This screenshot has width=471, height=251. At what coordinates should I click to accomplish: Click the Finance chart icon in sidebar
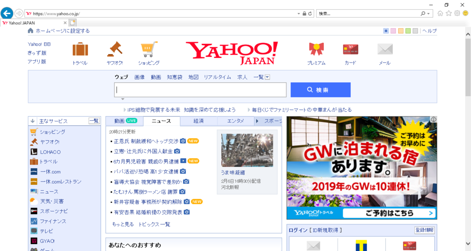[x=34, y=221]
